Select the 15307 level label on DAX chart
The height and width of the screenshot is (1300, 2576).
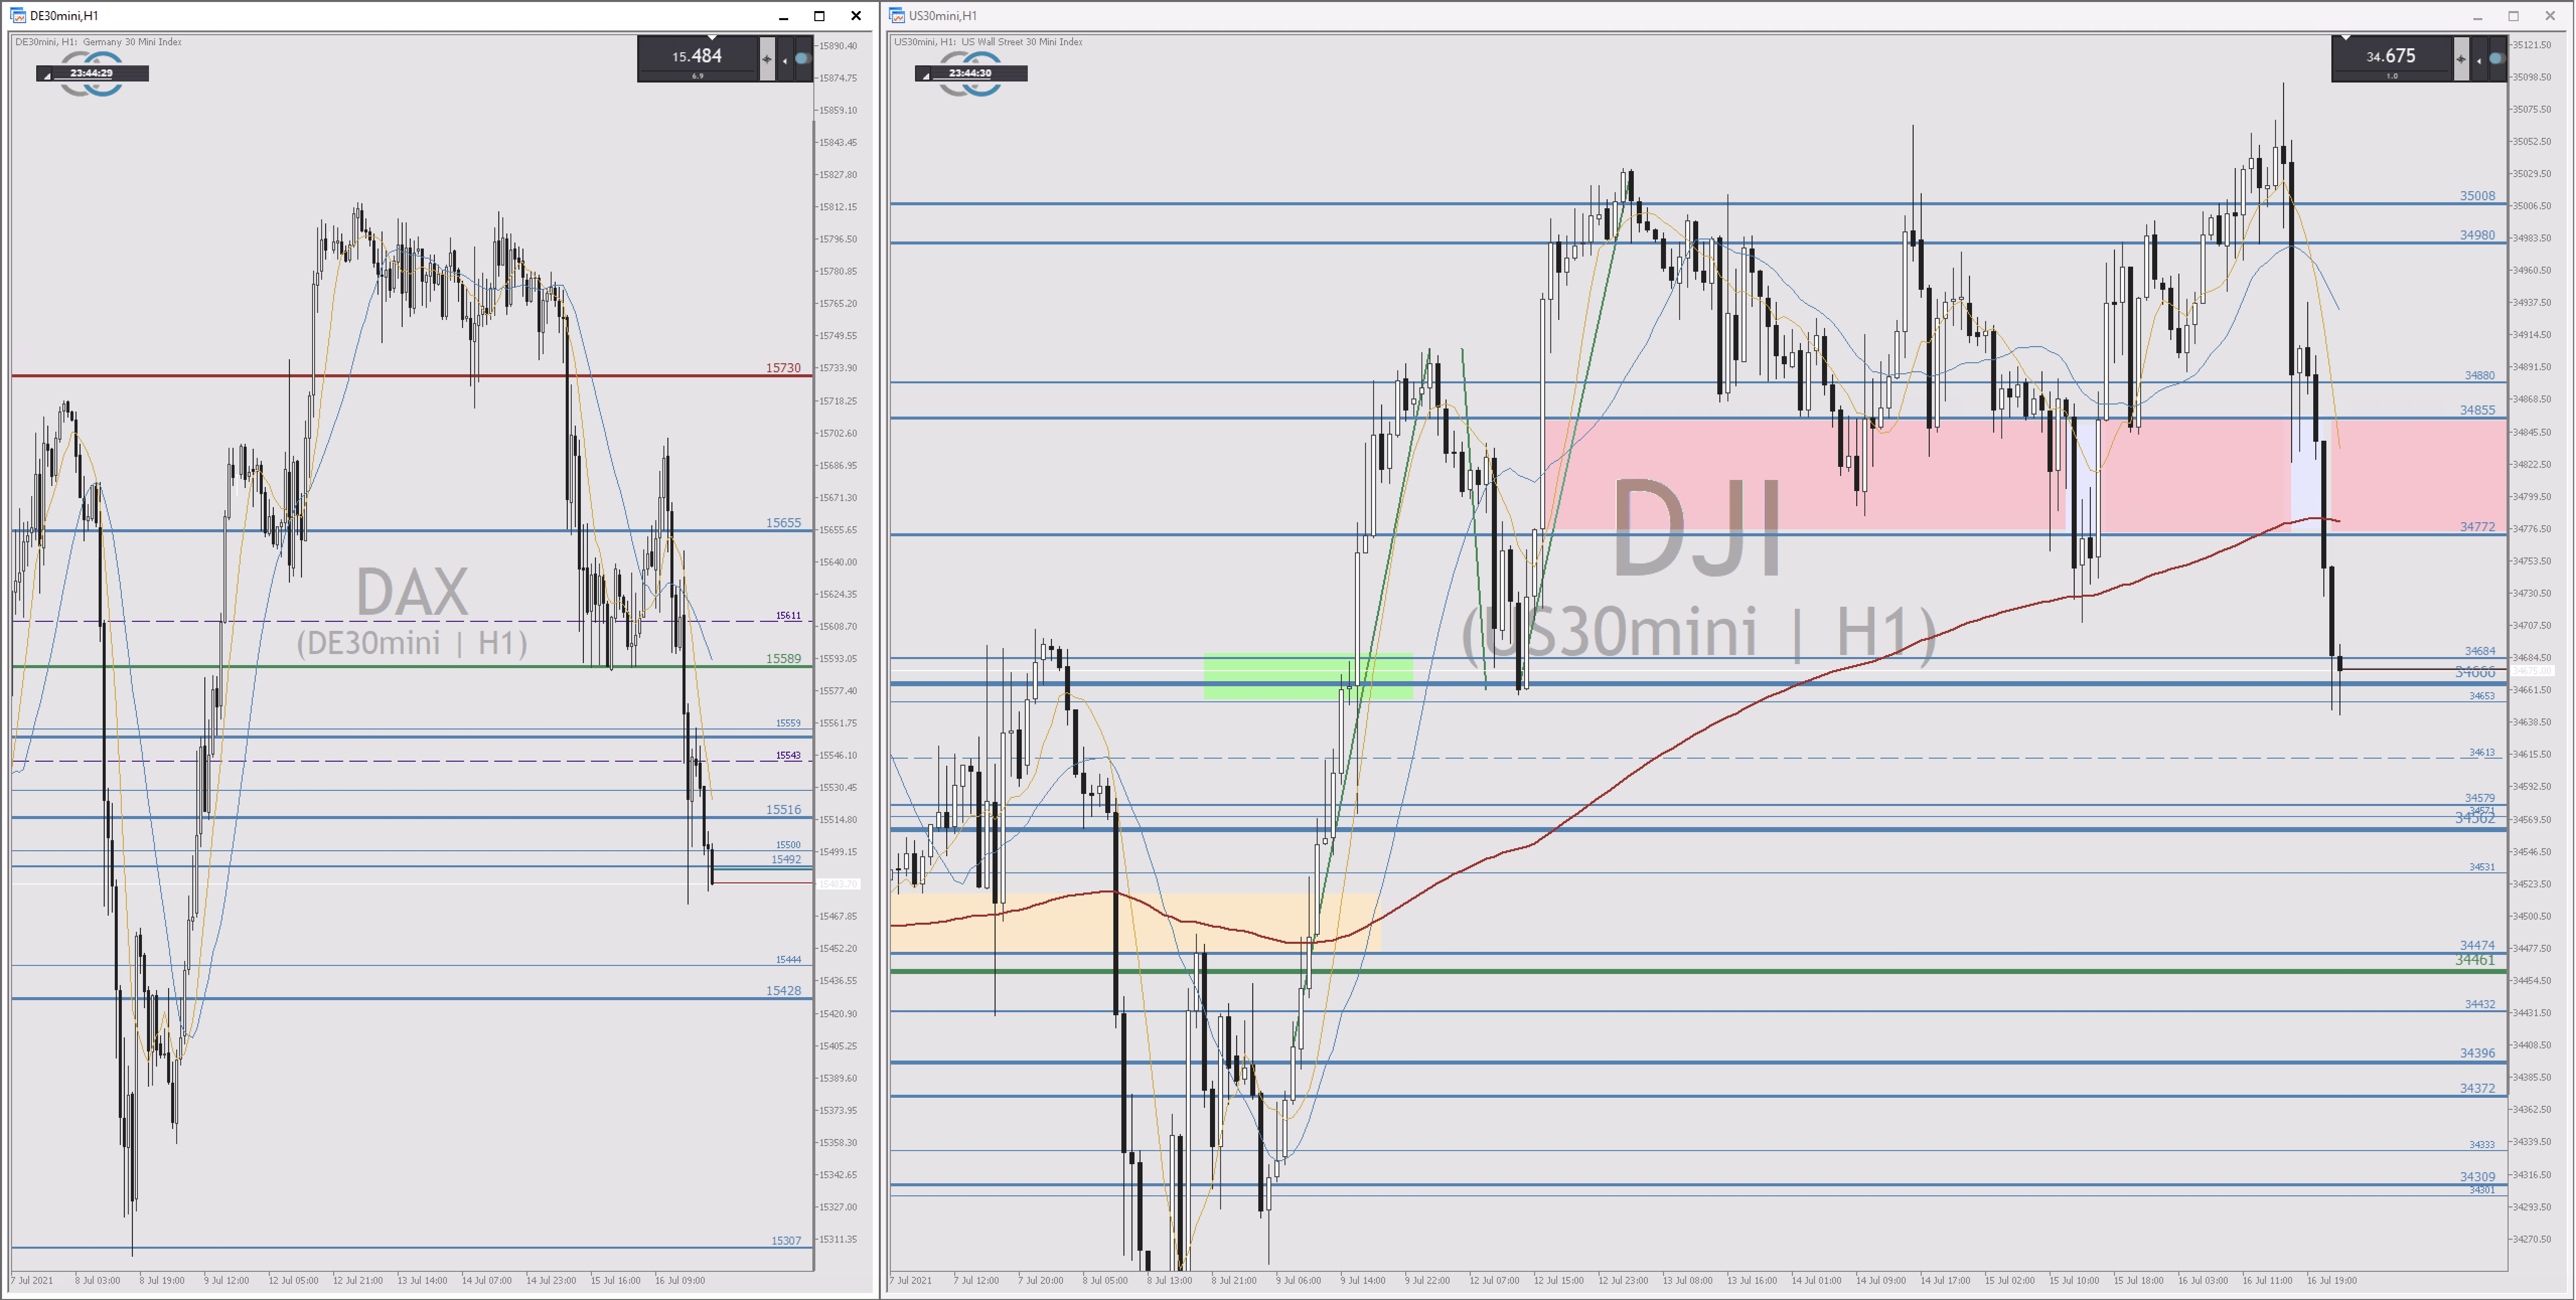(x=786, y=1240)
